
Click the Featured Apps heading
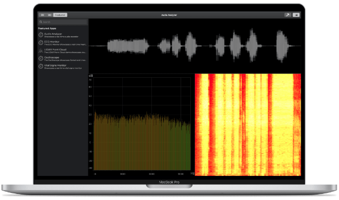(x=47, y=28)
